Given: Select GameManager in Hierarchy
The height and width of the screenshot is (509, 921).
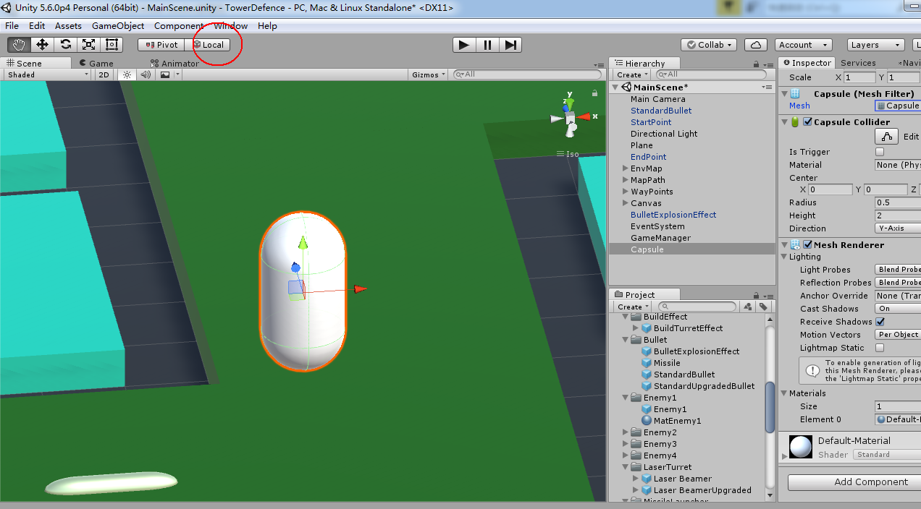Looking at the screenshot, I should [660, 238].
